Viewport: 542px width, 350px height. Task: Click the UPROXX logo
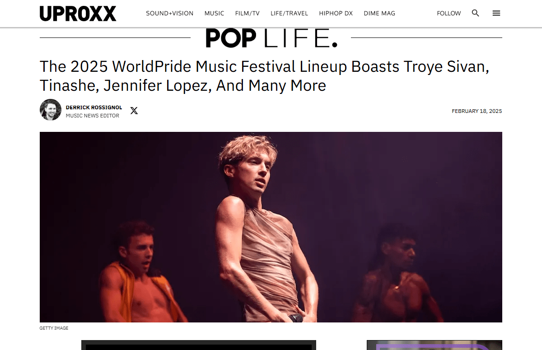(x=78, y=14)
